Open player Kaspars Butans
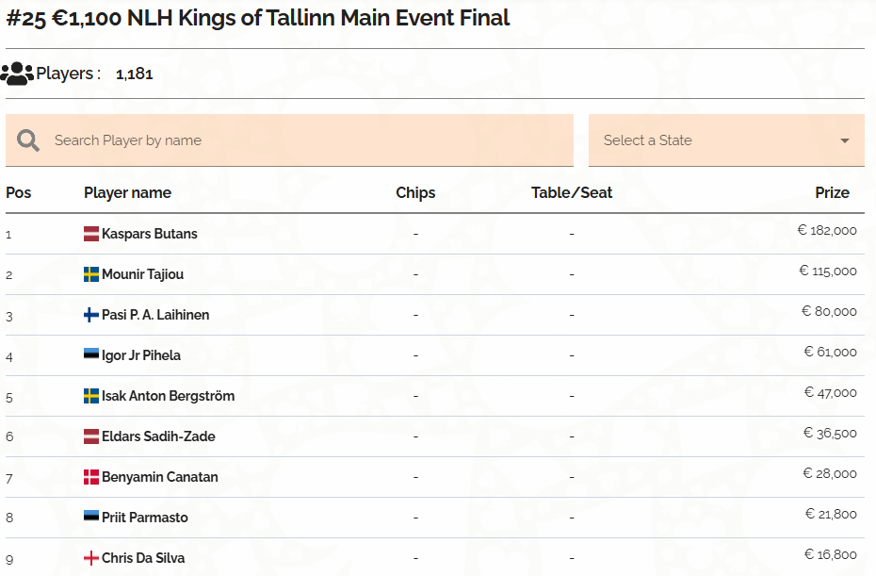876x576 pixels. tap(149, 234)
